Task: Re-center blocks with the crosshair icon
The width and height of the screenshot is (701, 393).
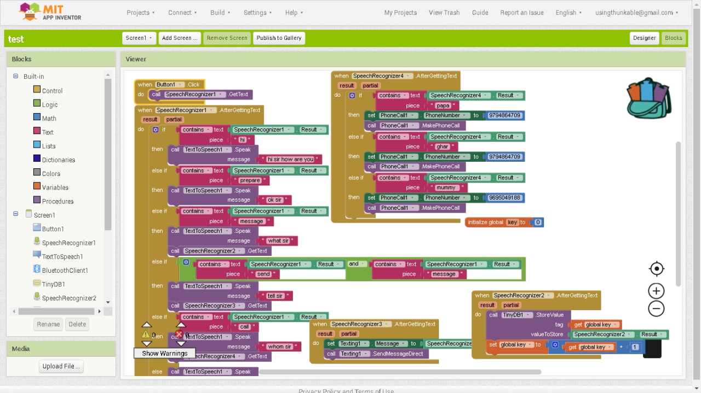Action: (x=656, y=268)
